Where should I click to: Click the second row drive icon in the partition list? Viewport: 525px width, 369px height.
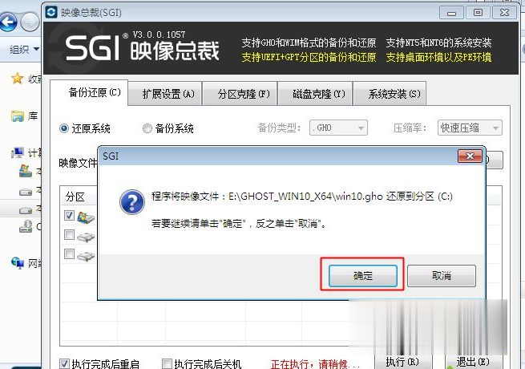(x=86, y=237)
